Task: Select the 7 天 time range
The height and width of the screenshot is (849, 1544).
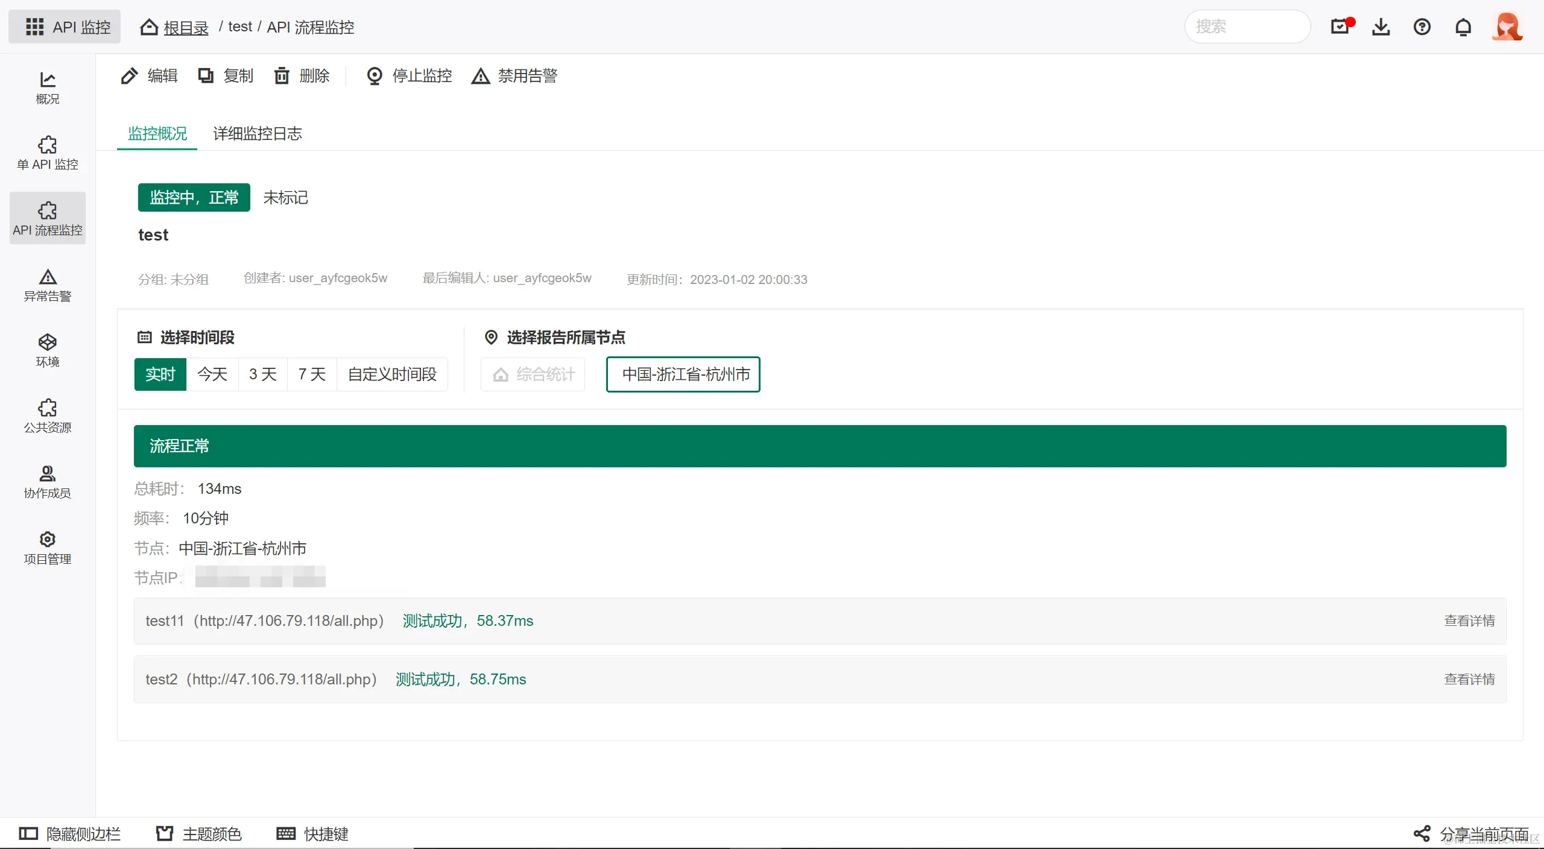Action: click(x=312, y=374)
